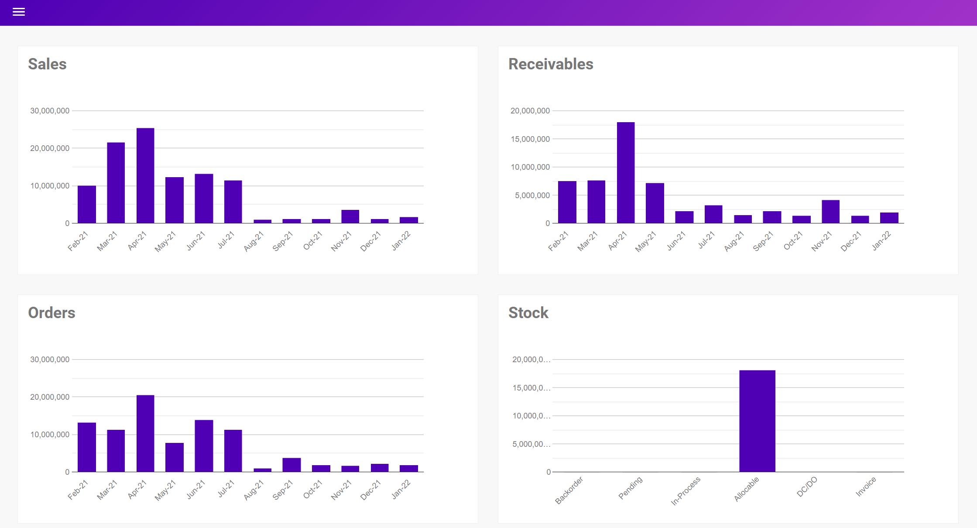This screenshot has width=977, height=528.
Task: Select the Jun-21 bar in Sales chart
Action: coord(204,199)
